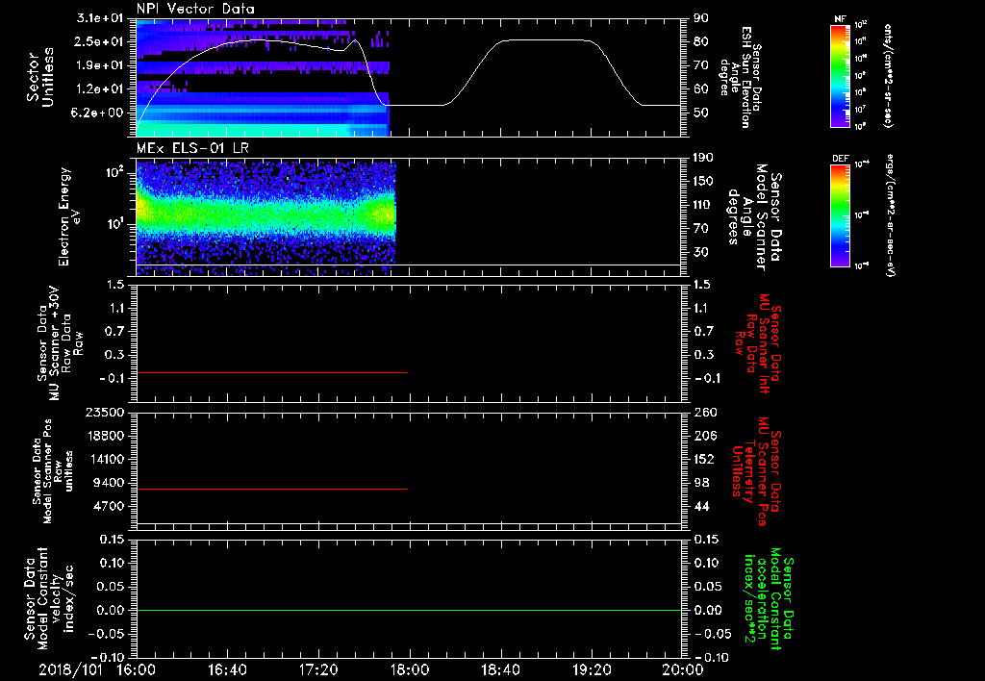Click the red line in MU Scanner +30V panel
985x681 pixels.
click(x=272, y=372)
